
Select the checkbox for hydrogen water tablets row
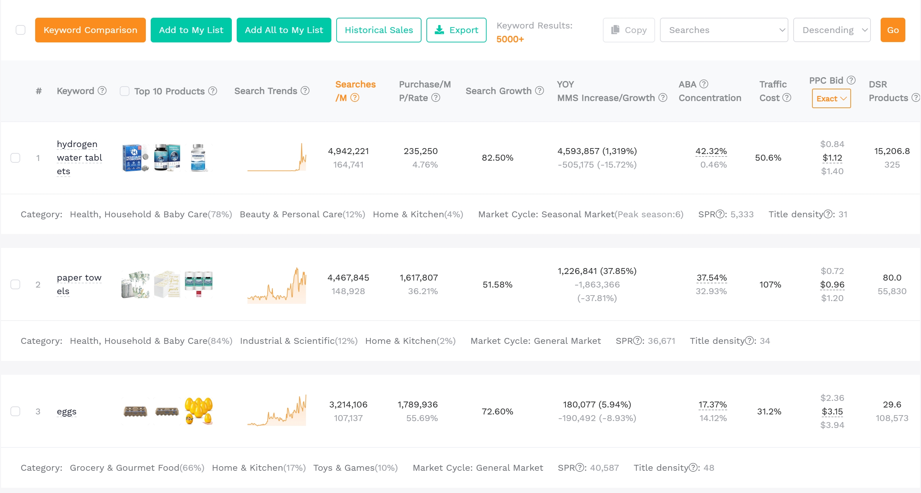point(16,157)
